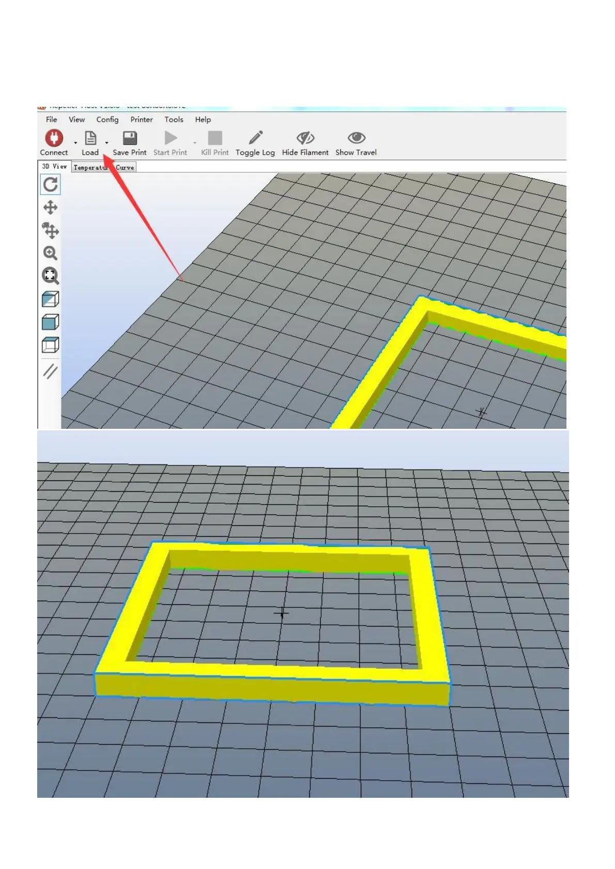Viewport: 615px width, 869px height.
Task: Expand the dropdown arrow beside Start Print
Action: coord(195,143)
